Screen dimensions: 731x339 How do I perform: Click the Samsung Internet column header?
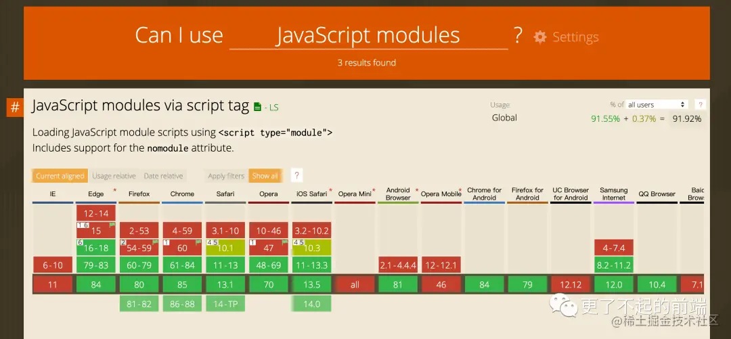613,194
